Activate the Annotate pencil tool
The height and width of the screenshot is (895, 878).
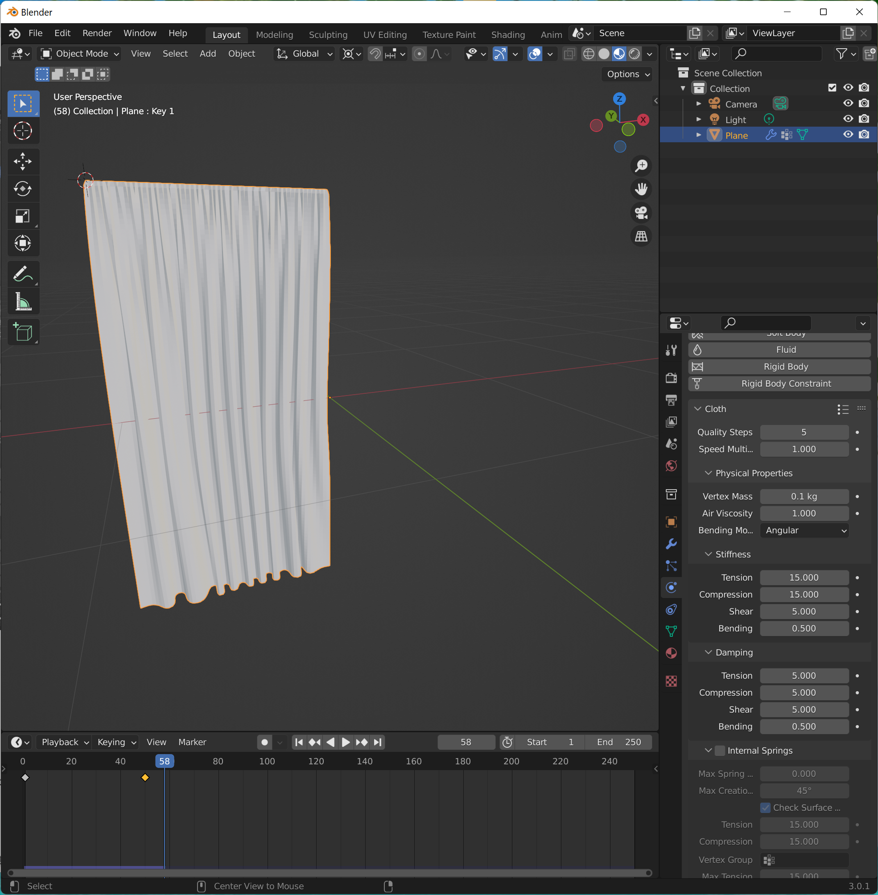point(23,274)
